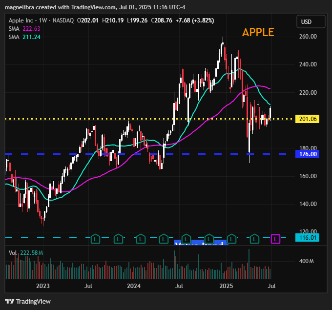Click the green earnings E marker near February 2024

[141, 239]
